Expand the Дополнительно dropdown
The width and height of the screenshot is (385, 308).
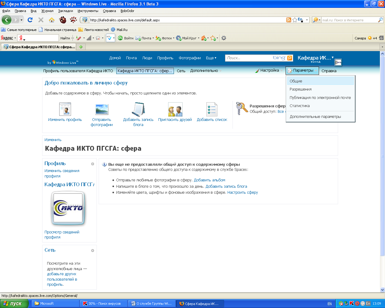tap(206, 71)
